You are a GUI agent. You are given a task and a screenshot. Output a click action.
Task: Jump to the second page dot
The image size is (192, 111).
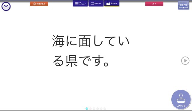[90, 109]
